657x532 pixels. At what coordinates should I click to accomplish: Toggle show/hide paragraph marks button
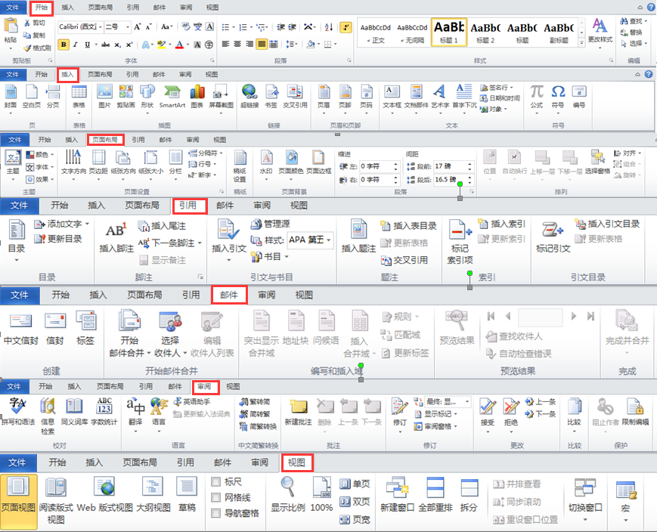(346, 27)
